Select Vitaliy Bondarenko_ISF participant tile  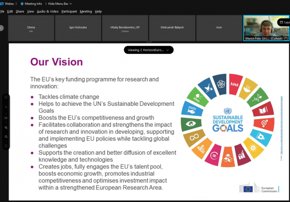click(125, 28)
